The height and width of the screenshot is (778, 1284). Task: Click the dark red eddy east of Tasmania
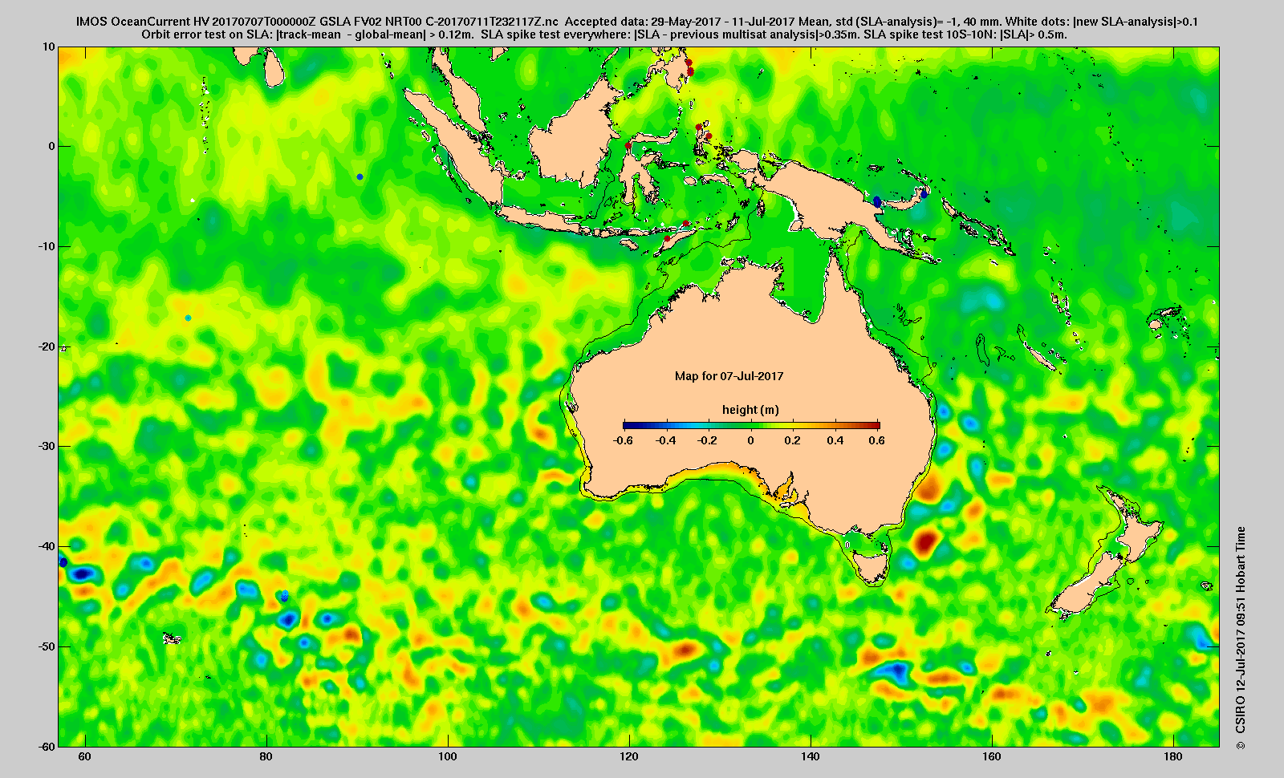pyautogui.click(x=925, y=542)
